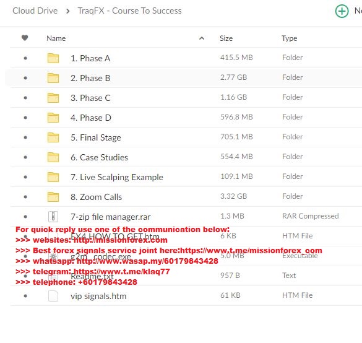Viewport: 362px width, 343px height.
Task: Click the folder icon for 7. Live Scalping Example
Action: point(53,177)
